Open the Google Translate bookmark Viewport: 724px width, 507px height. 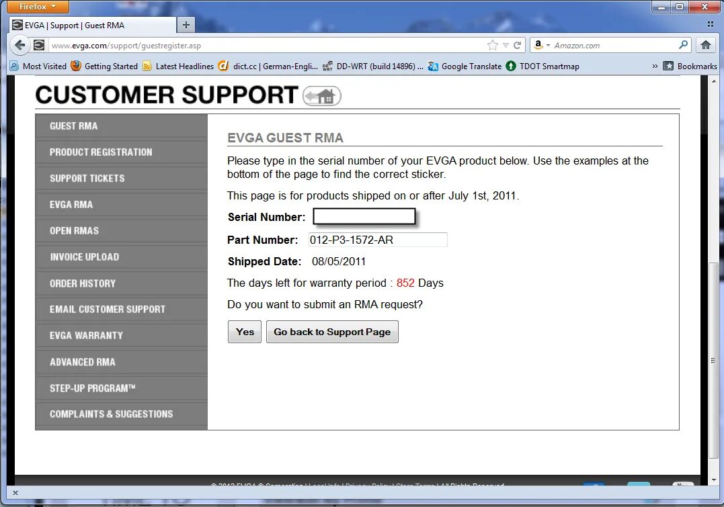coord(465,66)
